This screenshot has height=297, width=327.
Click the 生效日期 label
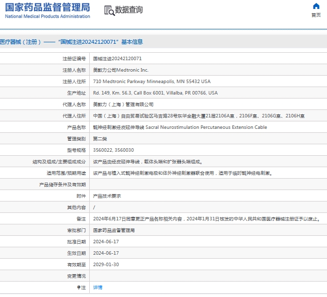pos(77,253)
